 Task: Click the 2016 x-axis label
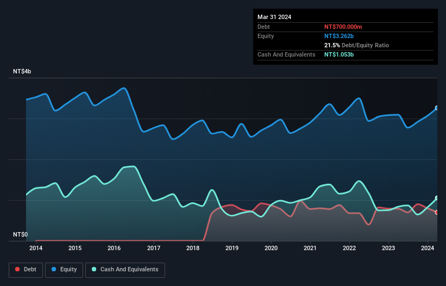tap(114, 248)
